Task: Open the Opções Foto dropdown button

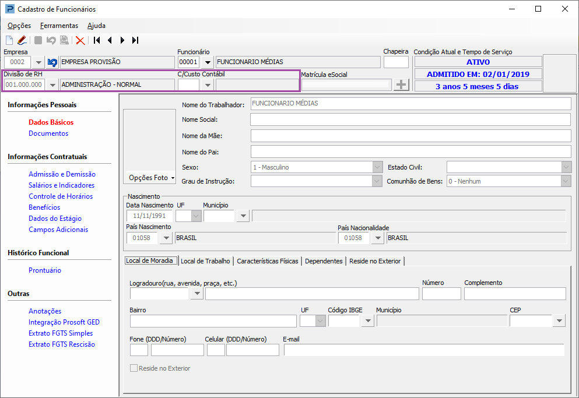Action: 150,178
